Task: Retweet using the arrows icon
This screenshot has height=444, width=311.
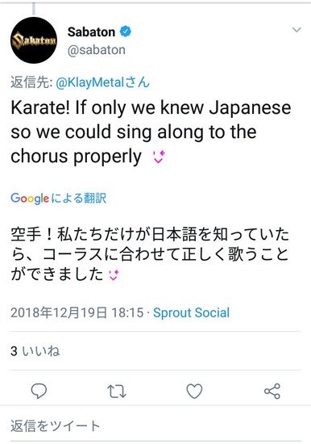Action: point(117,391)
